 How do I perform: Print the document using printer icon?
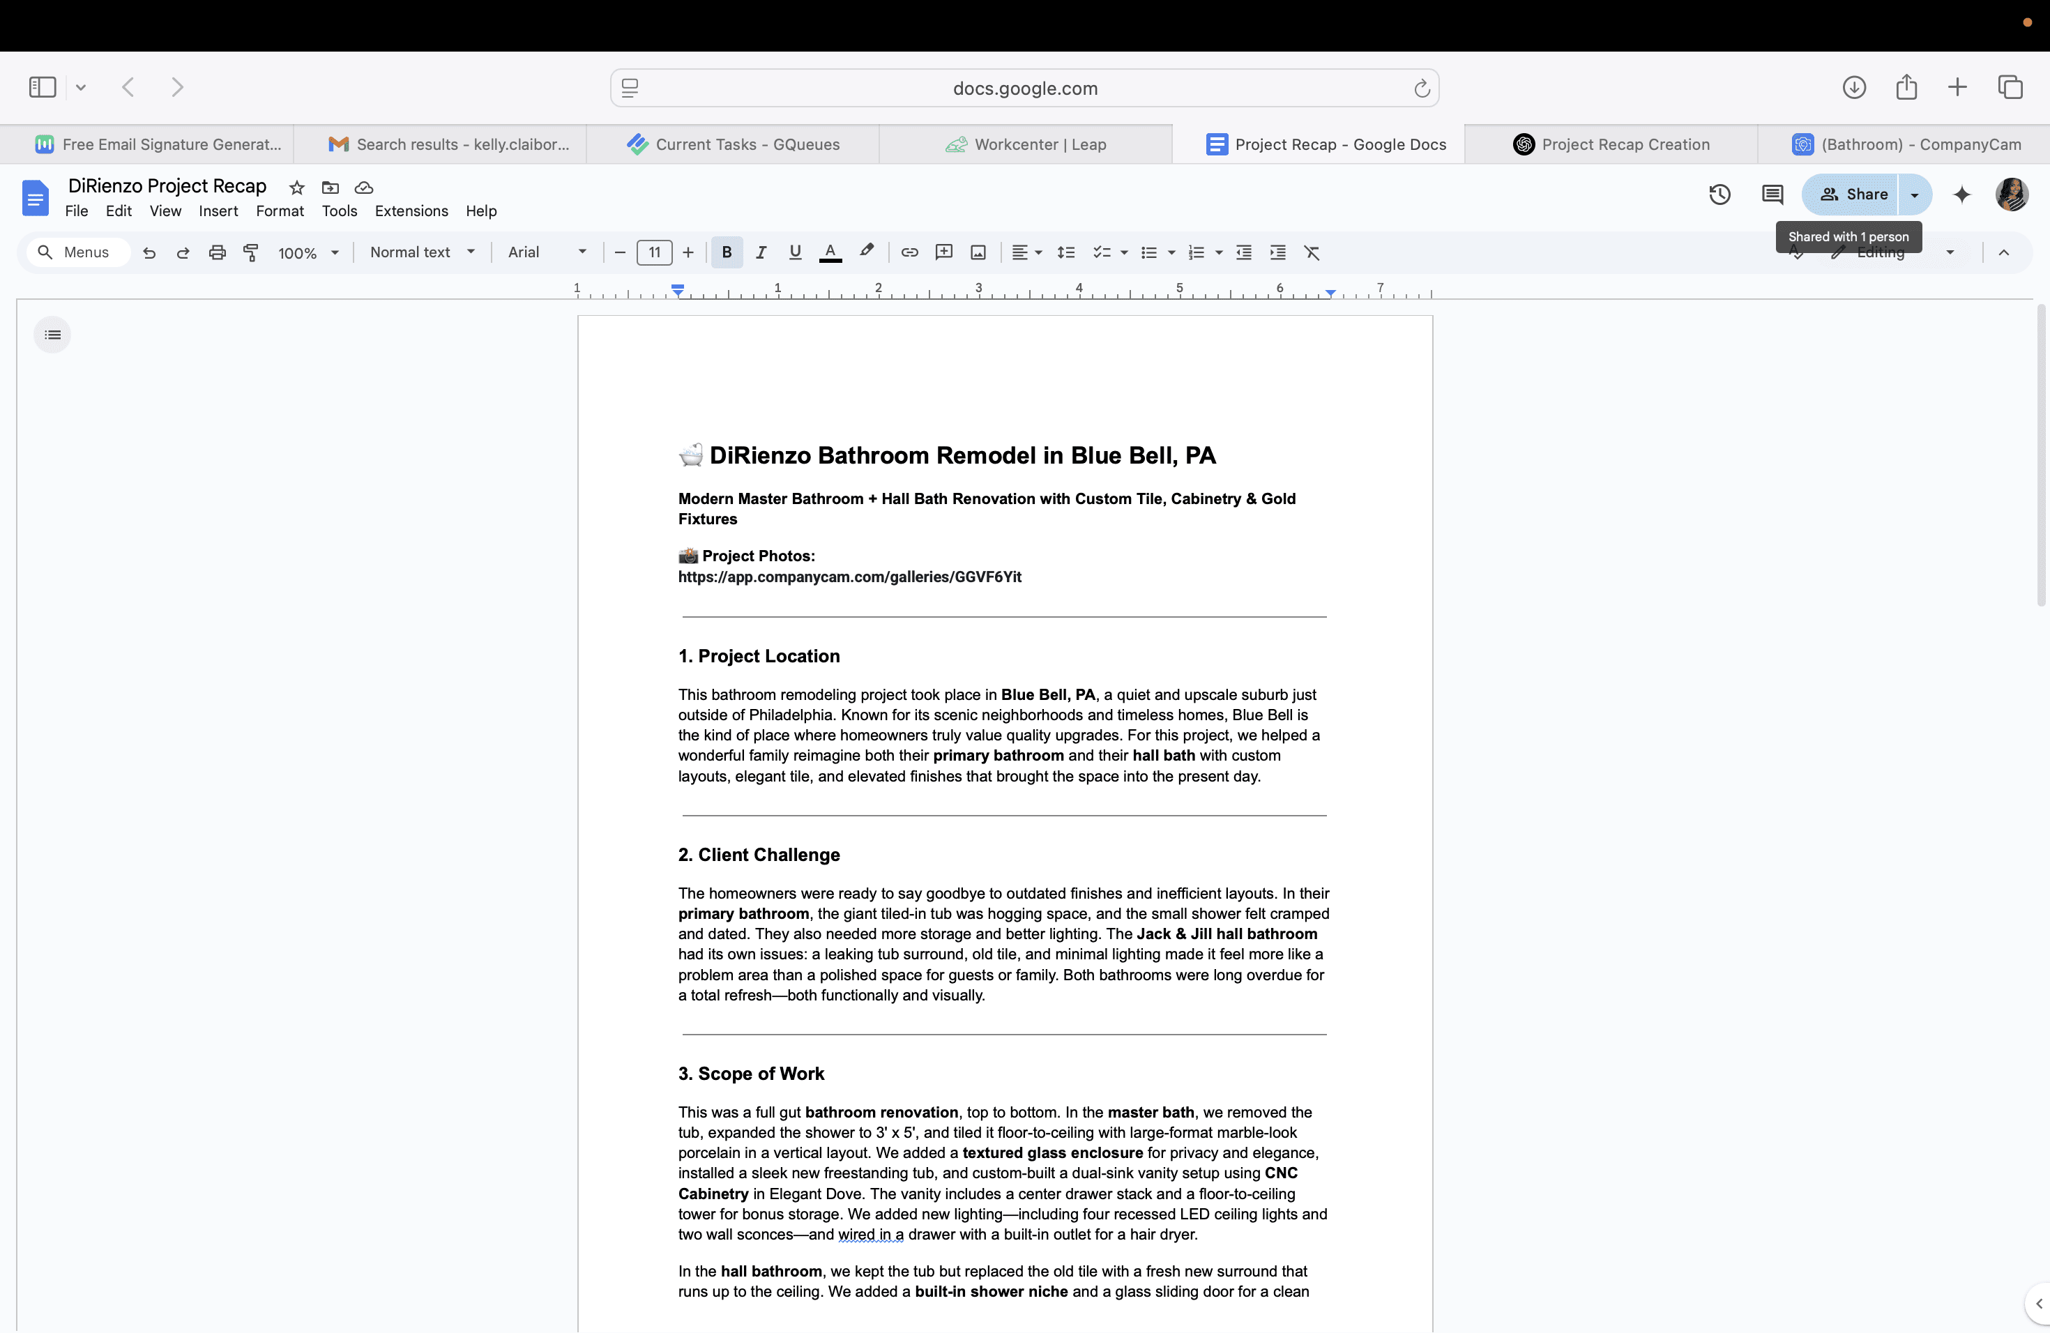(x=217, y=252)
